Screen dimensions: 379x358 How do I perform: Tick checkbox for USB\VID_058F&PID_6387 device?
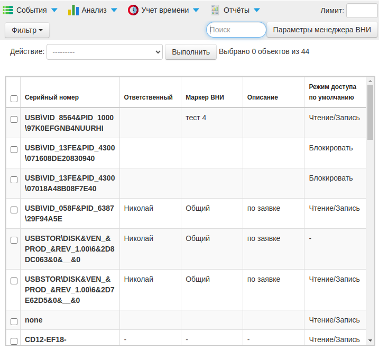14,210
